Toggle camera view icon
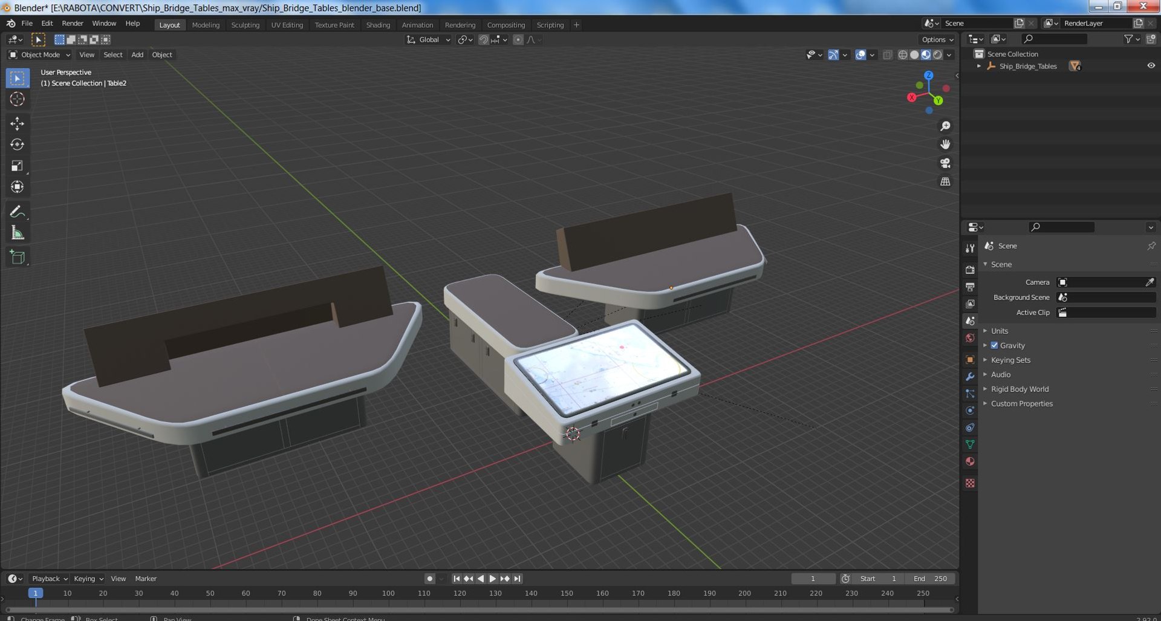Screen dimensions: 1161x621 pos(945,163)
